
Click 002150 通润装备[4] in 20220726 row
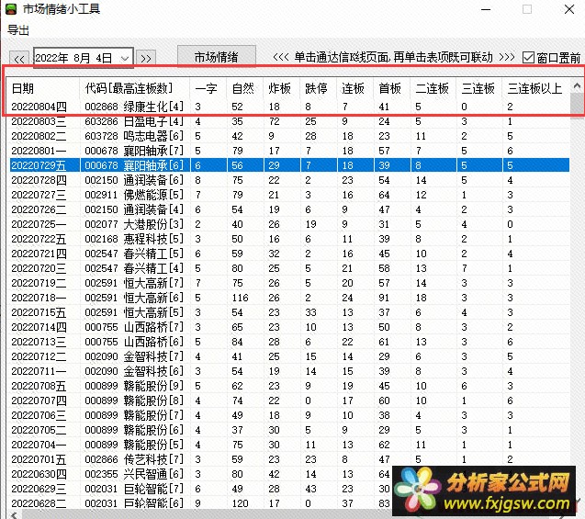(x=134, y=209)
